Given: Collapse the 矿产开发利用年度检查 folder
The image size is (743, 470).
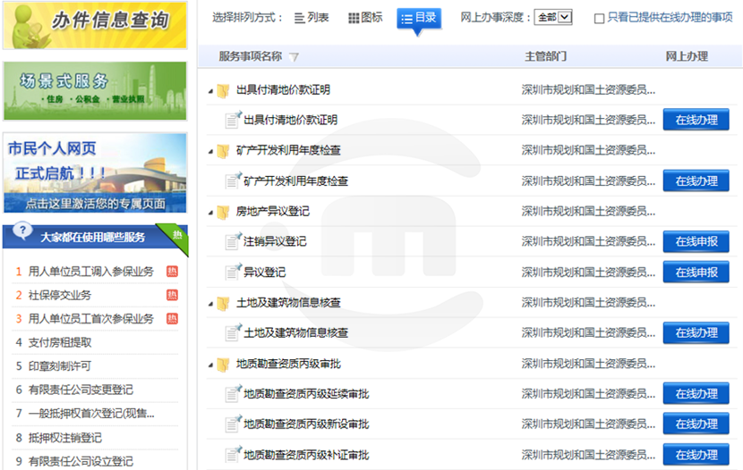Looking at the screenshot, I should 210,151.
